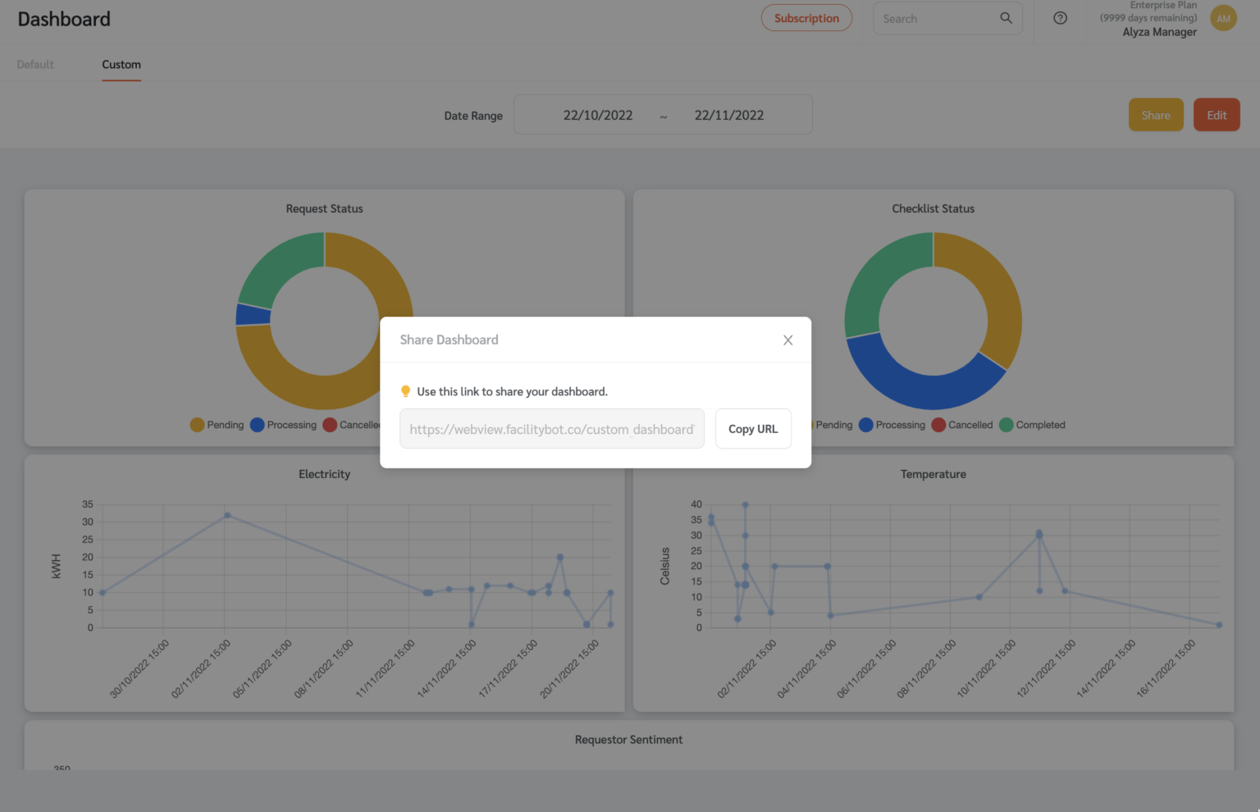Open the Subscription page
1260x812 pixels.
click(x=806, y=17)
